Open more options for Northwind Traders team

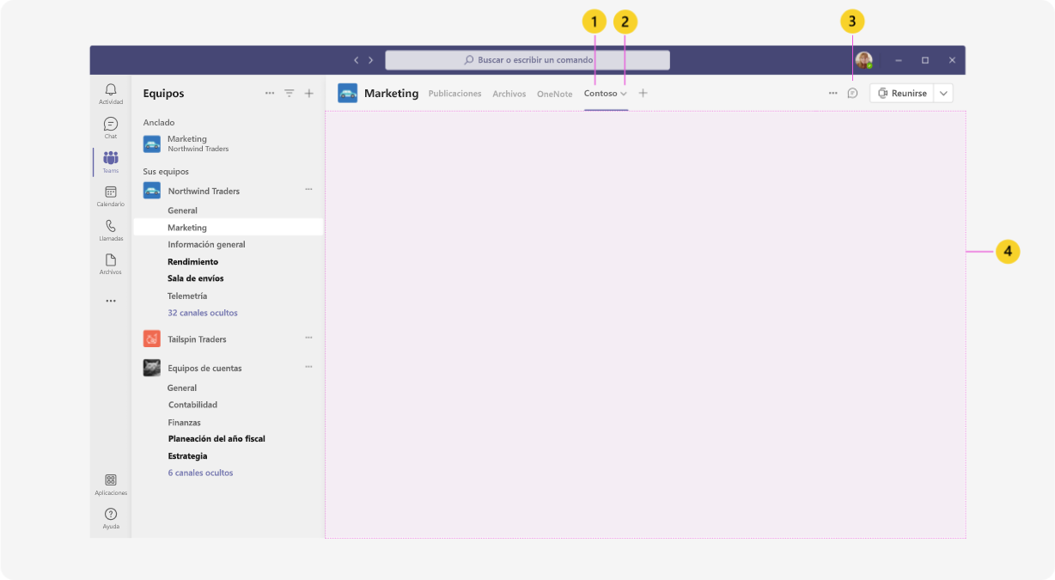coord(309,189)
